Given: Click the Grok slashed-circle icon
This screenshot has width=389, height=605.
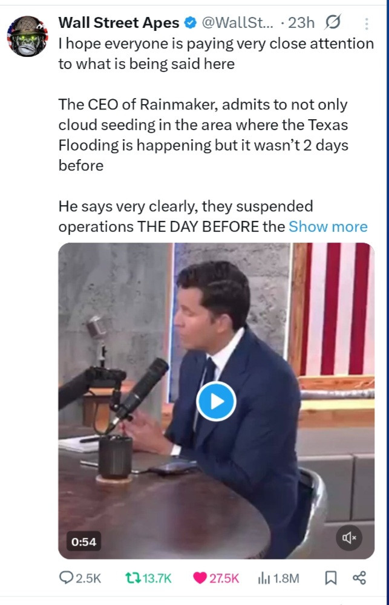Looking at the screenshot, I should pos(333,23).
